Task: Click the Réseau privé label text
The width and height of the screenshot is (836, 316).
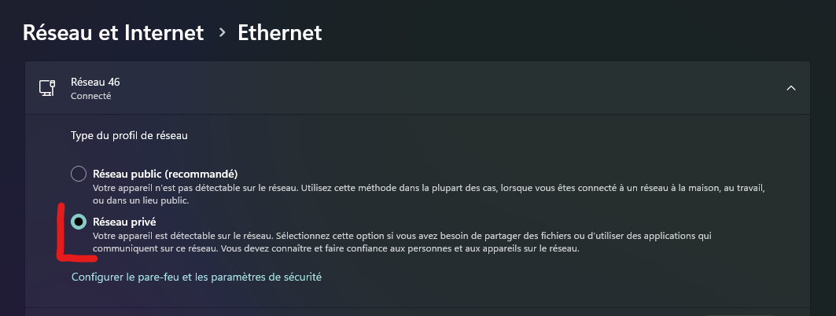Action: (124, 222)
